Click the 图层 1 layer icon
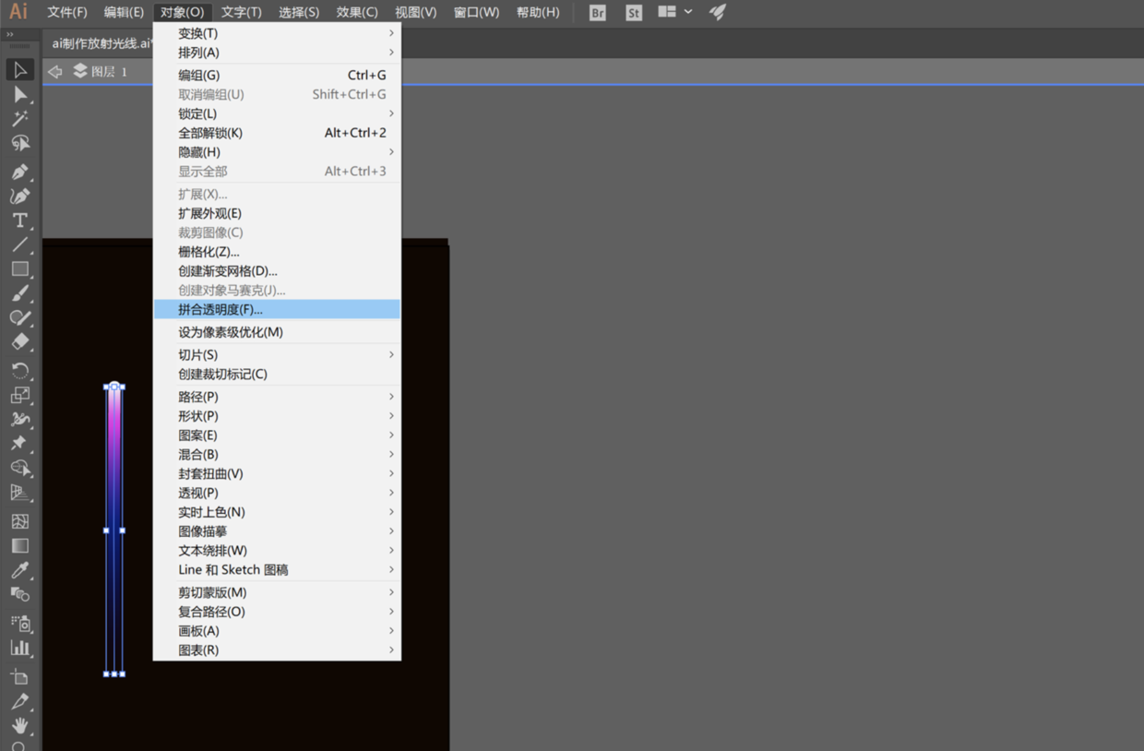Image resolution: width=1144 pixels, height=751 pixels. 80,71
